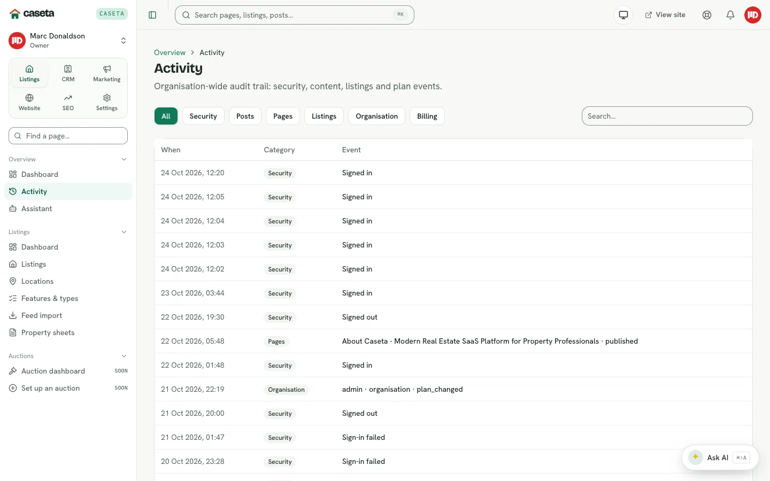The image size is (770, 481).
Task: Click the Overview breadcrumb link
Action: [x=170, y=52]
